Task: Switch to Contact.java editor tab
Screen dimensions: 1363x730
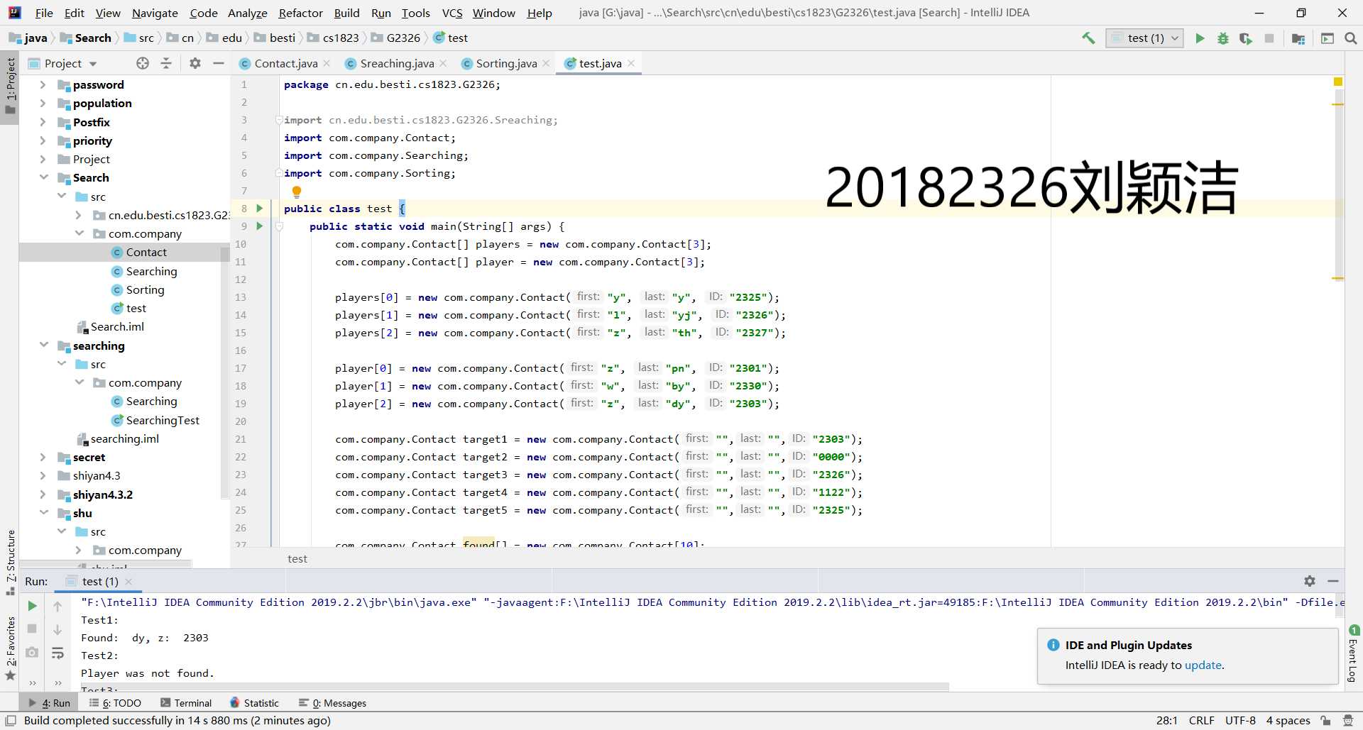Action: pos(285,63)
